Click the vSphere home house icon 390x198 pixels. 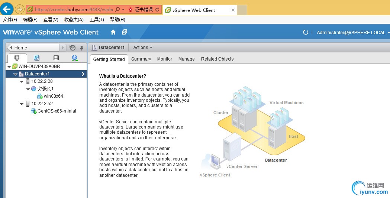point(113,32)
